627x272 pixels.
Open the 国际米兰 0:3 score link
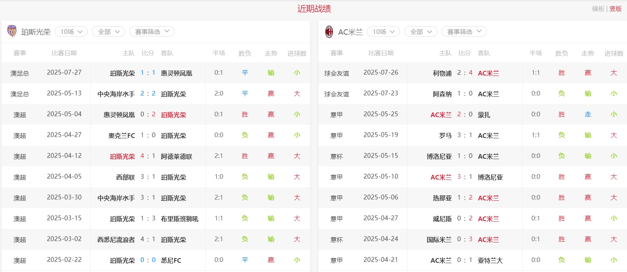(464, 239)
